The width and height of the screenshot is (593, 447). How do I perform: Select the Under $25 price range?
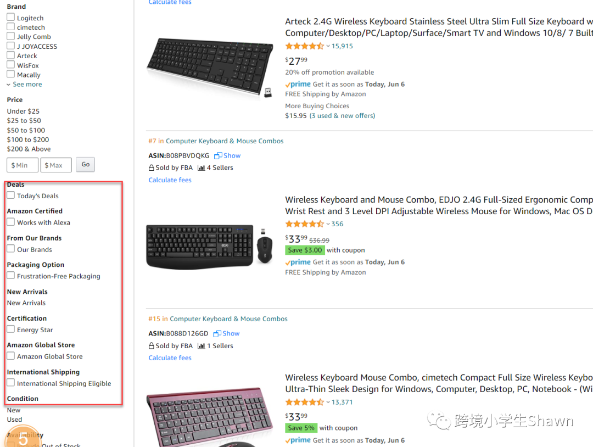(23, 111)
